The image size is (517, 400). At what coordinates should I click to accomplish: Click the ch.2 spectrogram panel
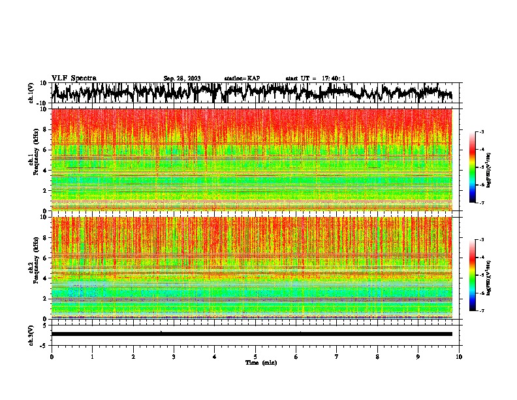[252, 268]
